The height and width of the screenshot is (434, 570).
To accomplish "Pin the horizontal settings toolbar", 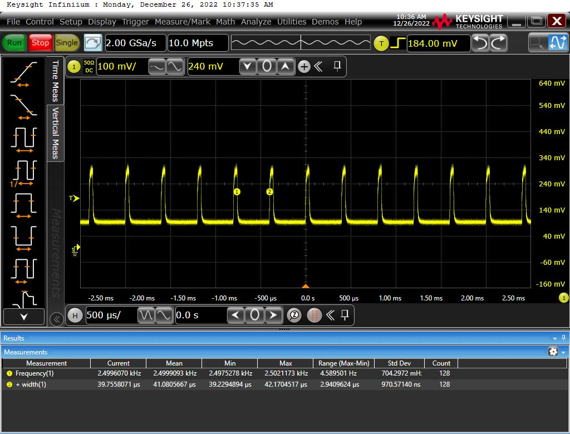I will click(x=345, y=315).
